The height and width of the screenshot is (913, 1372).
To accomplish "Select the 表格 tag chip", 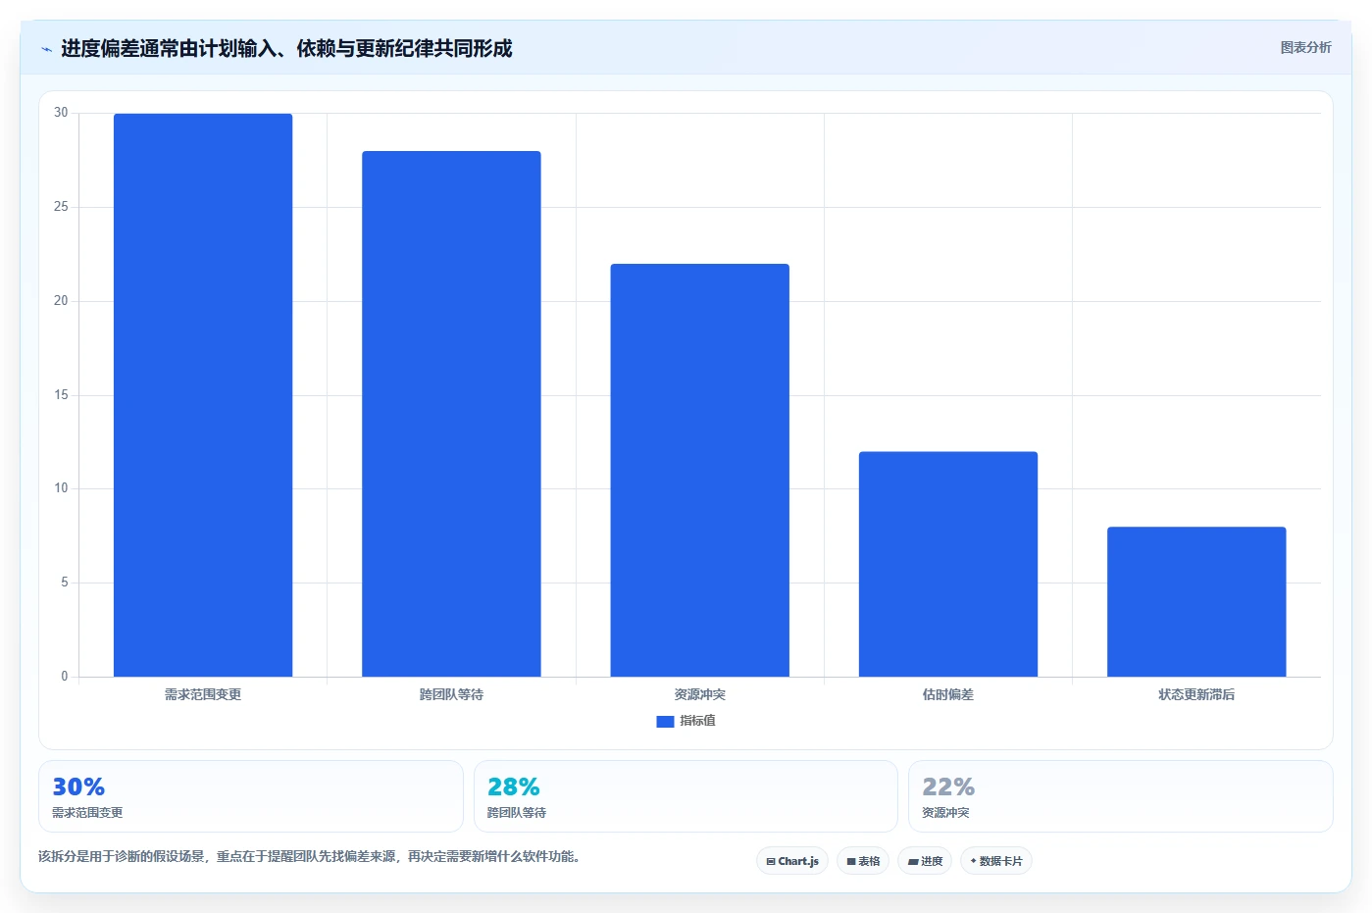I will point(863,861).
